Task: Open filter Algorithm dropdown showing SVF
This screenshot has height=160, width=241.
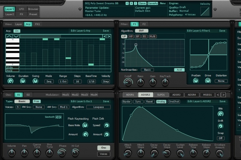Action: click(142, 31)
